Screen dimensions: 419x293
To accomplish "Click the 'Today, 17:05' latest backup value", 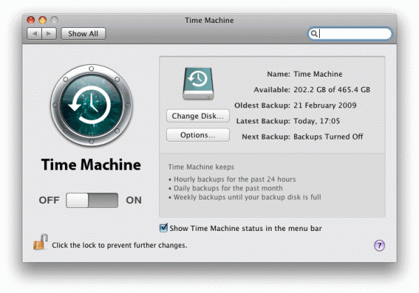I will (316, 121).
